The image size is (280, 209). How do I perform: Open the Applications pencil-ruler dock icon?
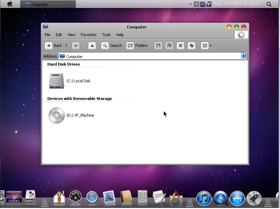pyautogui.click(x=176, y=197)
